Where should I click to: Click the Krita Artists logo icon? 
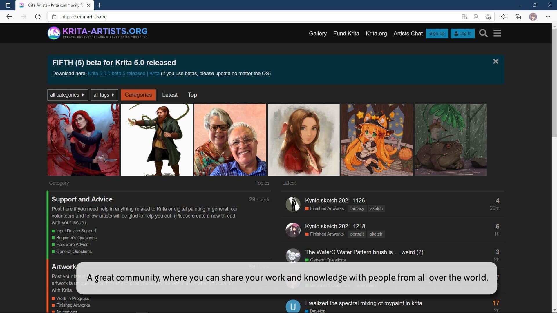tap(54, 33)
